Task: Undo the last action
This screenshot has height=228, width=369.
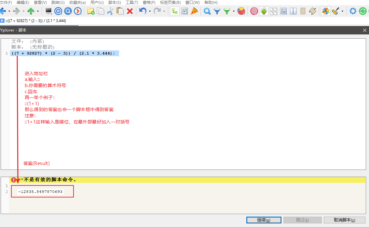Action: coord(143,11)
